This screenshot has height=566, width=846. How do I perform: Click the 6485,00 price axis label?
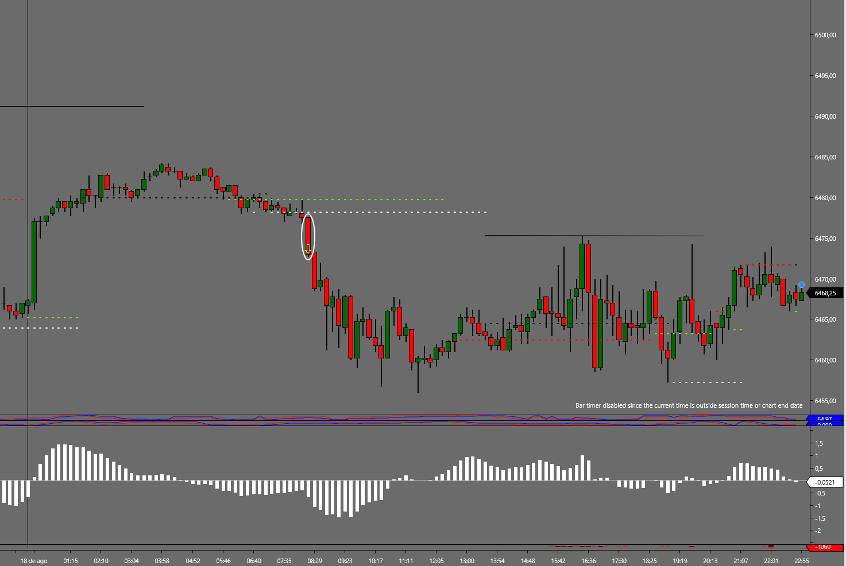[x=825, y=158]
